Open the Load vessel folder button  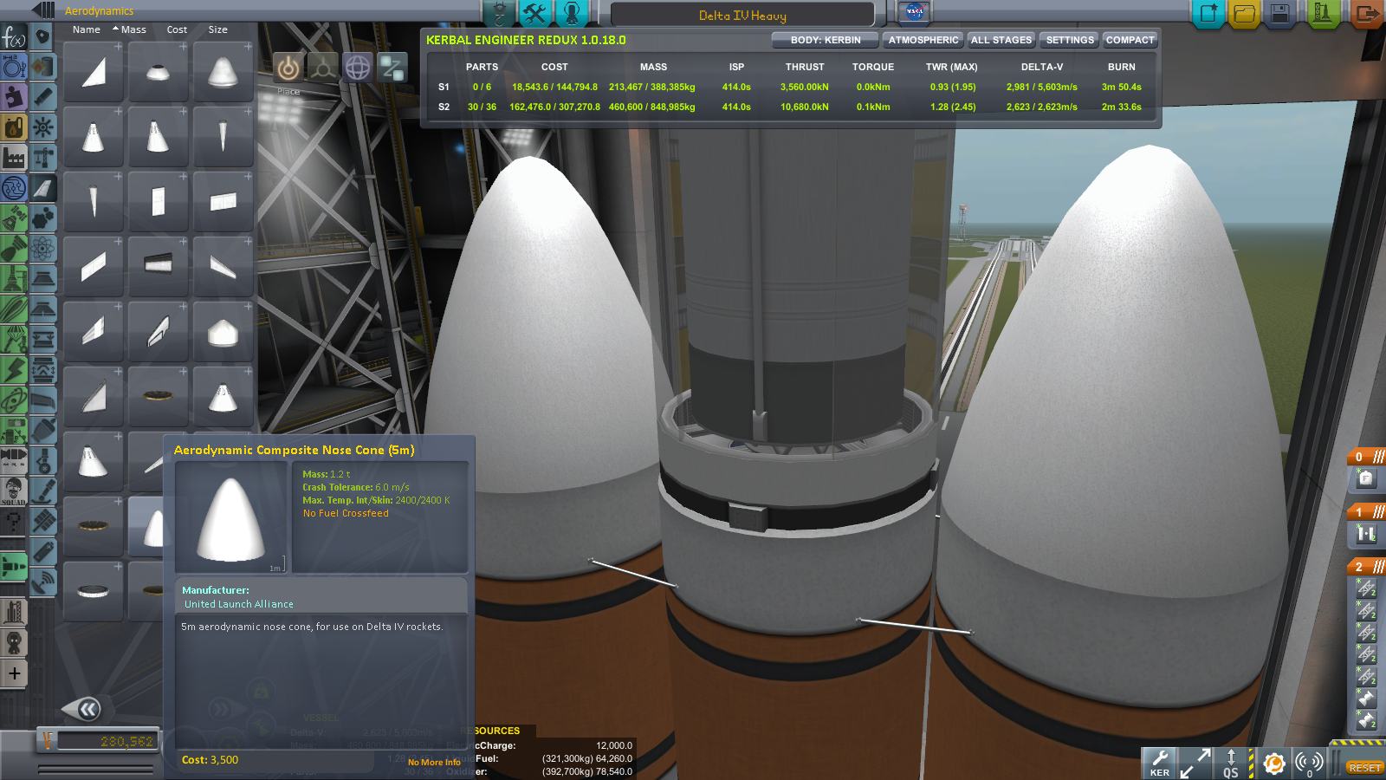[1245, 14]
